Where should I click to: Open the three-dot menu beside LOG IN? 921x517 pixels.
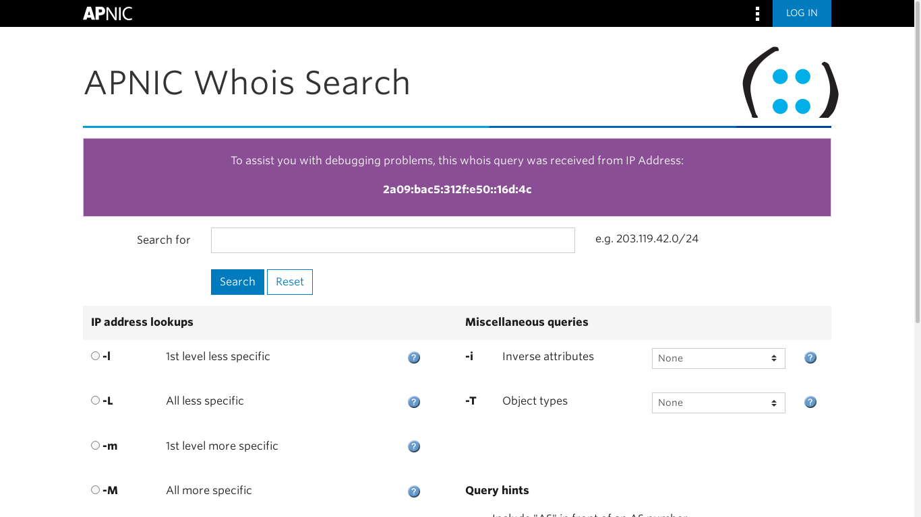758,13
